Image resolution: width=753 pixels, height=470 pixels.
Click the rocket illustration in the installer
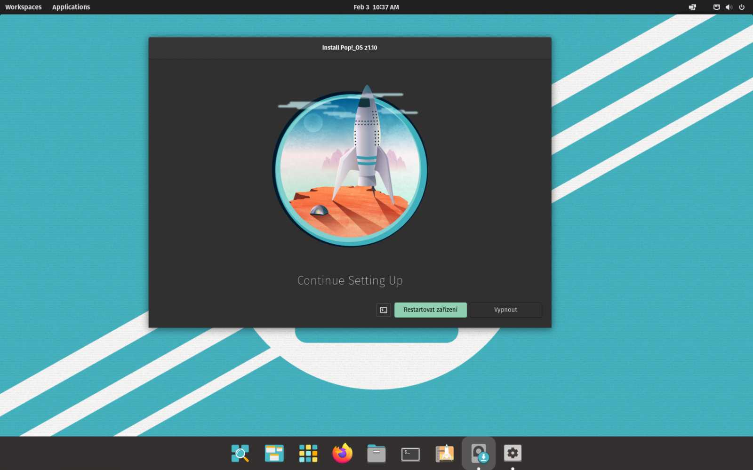[x=350, y=166]
